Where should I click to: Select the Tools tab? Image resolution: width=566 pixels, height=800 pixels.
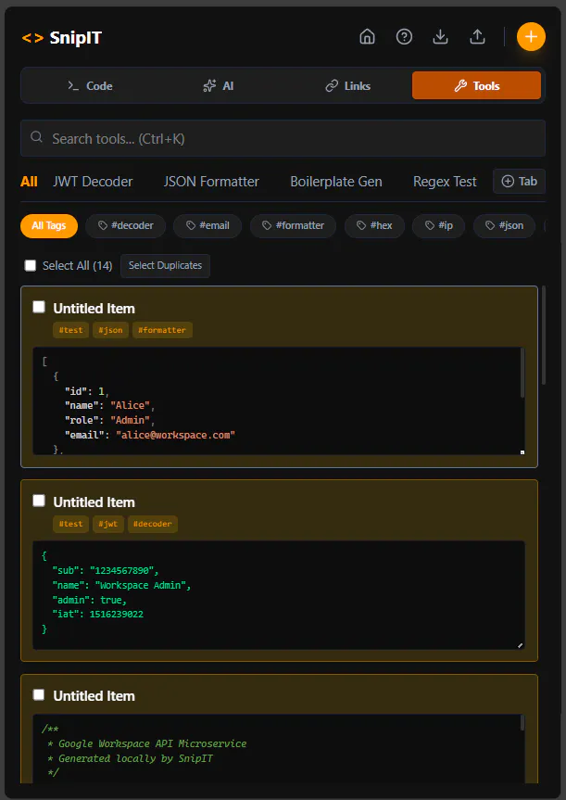476,85
